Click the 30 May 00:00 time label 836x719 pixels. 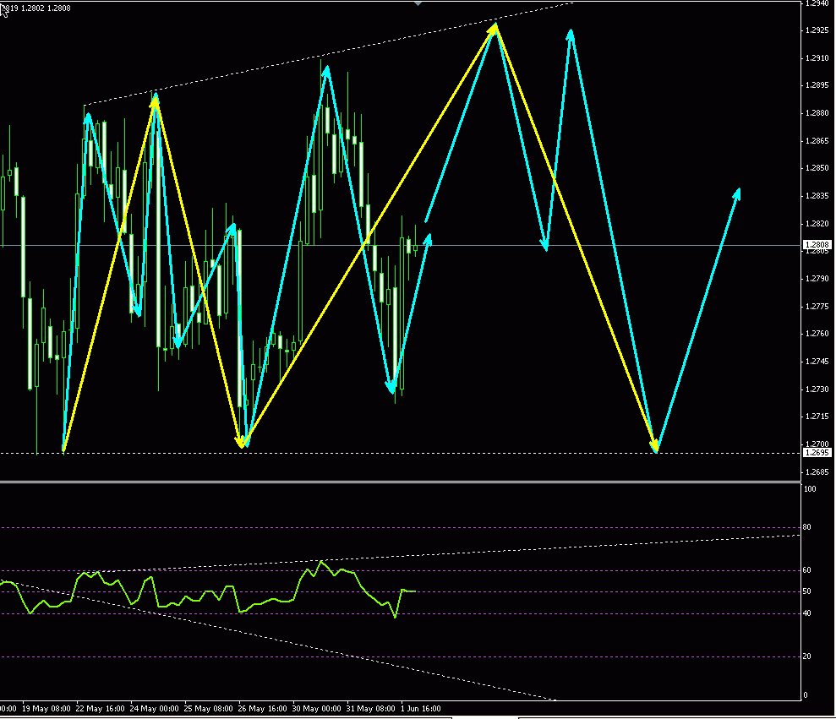point(317,708)
